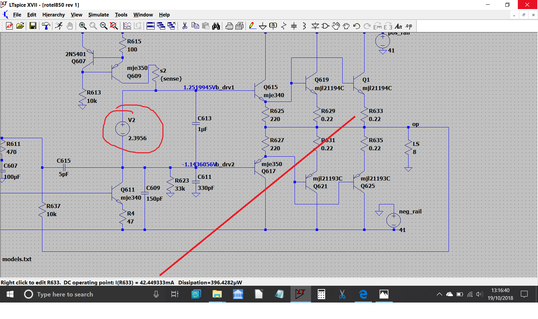Screen dimensions: 538x319
Task: Zoom out with the minus magnifier
Action: coord(104,26)
